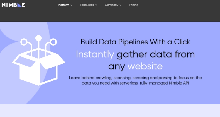Click the left open flap of the box
This screenshot has width=220, height=117.
tap(25, 62)
